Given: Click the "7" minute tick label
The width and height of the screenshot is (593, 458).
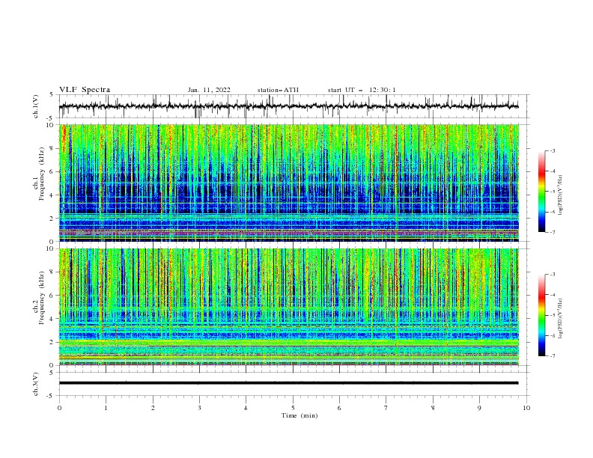Looking at the screenshot, I should pos(386,408).
